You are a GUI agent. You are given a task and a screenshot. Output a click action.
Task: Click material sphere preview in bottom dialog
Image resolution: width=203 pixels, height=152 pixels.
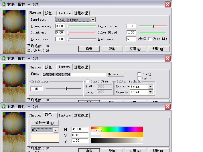[14, 124]
